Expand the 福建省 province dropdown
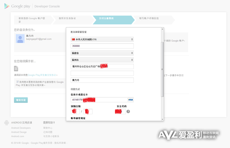The height and width of the screenshot is (148, 230). 102,53
